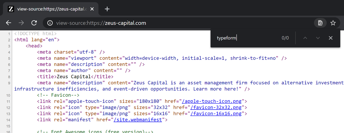Click line number 9 in the gutter

click(x=9, y=83)
